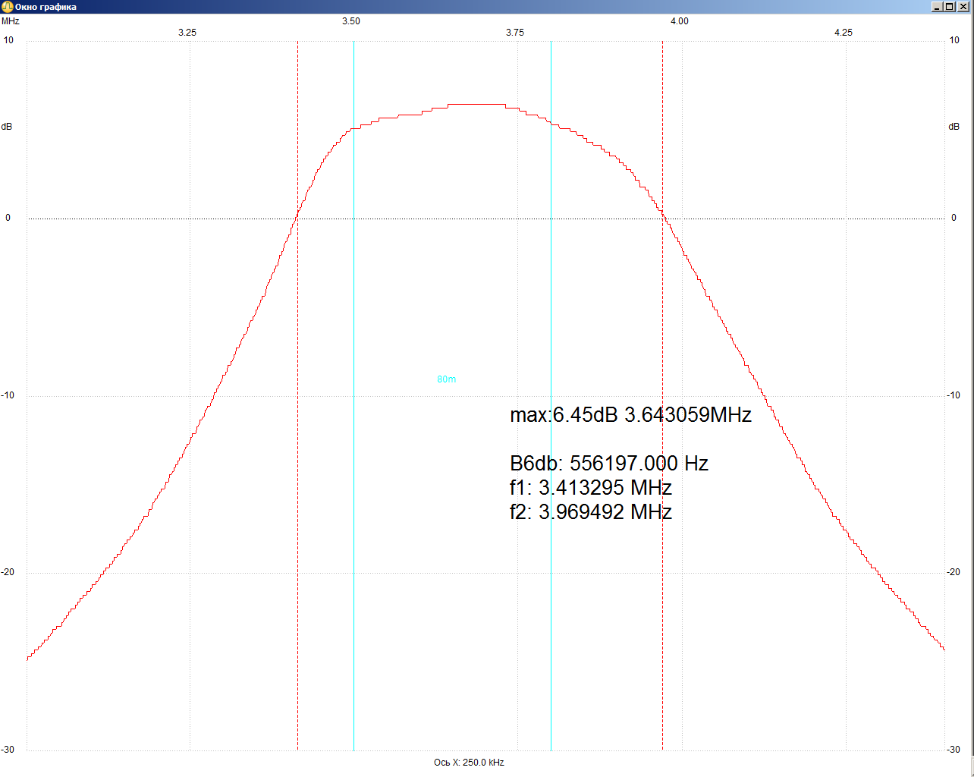Click the Окно графика title bar text

[x=46, y=7]
